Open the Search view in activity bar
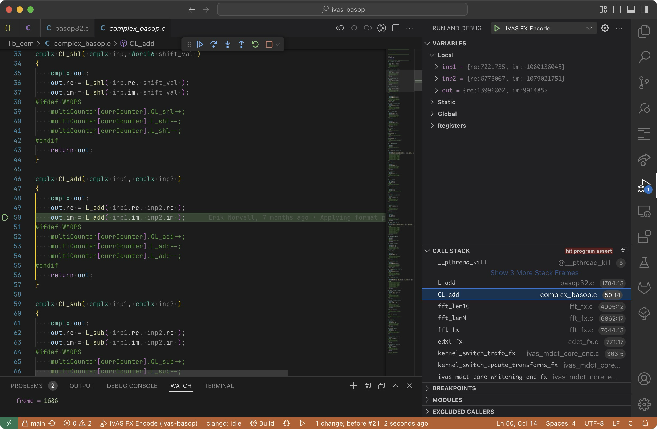 644,57
